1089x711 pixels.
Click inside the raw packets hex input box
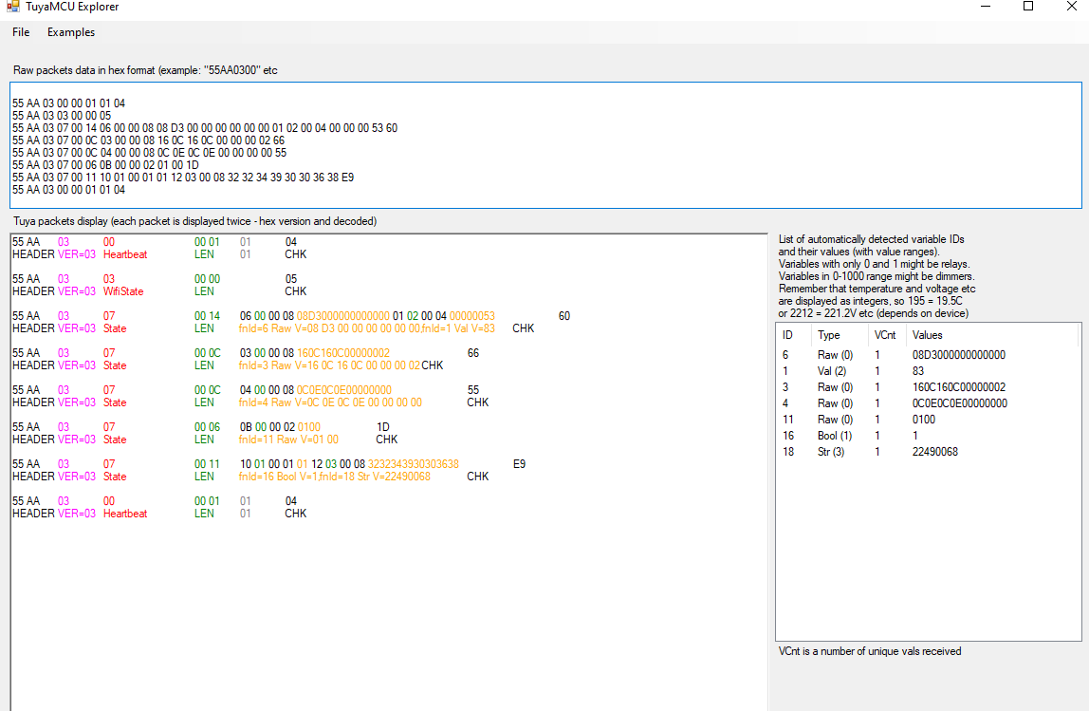click(x=545, y=145)
